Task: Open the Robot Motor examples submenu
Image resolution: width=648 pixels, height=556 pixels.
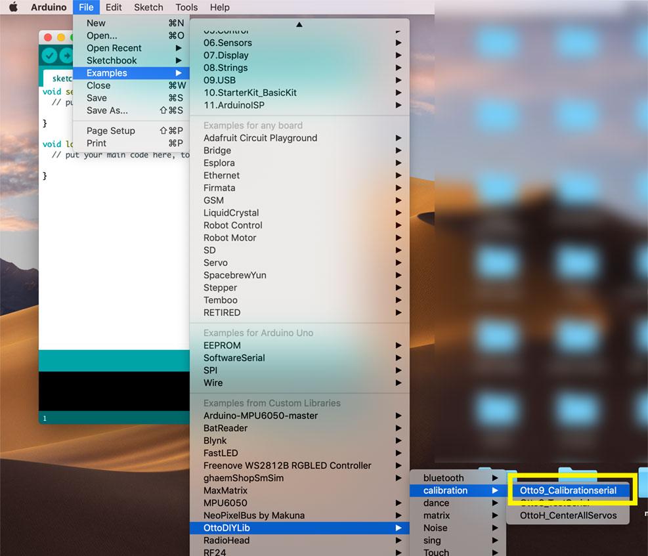Action: pyautogui.click(x=299, y=238)
